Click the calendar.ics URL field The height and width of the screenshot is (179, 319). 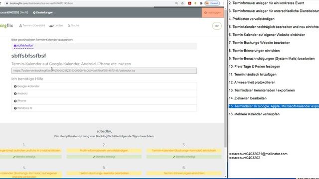point(104,71)
